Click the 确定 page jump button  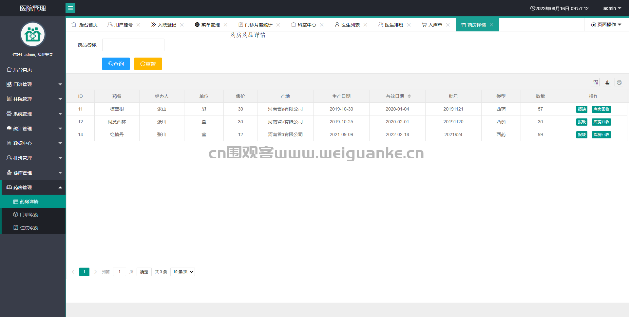144,272
